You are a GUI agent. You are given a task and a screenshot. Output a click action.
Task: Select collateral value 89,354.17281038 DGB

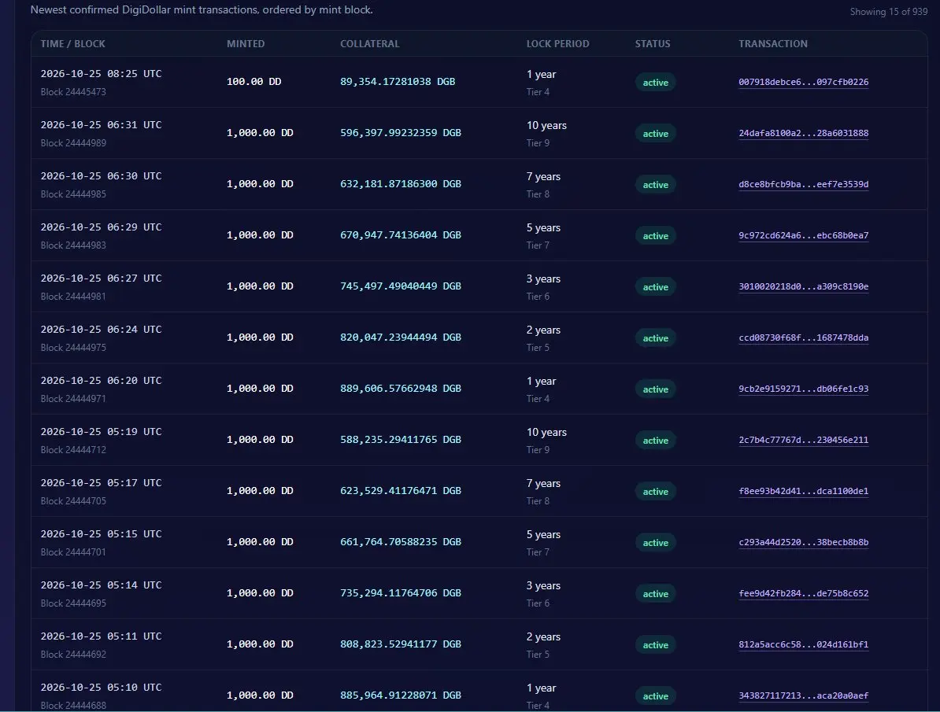(x=398, y=82)
